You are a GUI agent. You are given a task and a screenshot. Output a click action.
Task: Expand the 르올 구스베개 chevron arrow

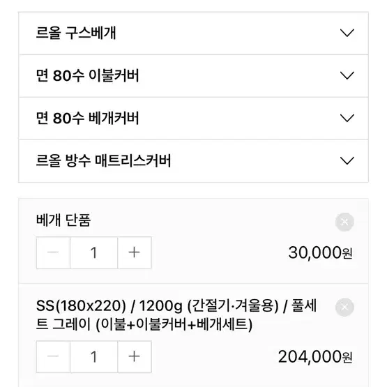click(x=347, y=33)
